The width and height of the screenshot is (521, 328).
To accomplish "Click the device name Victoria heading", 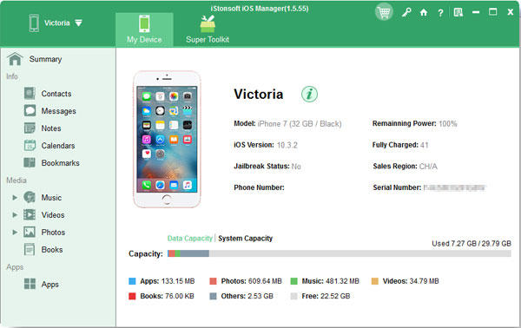I will click(259, 95).
